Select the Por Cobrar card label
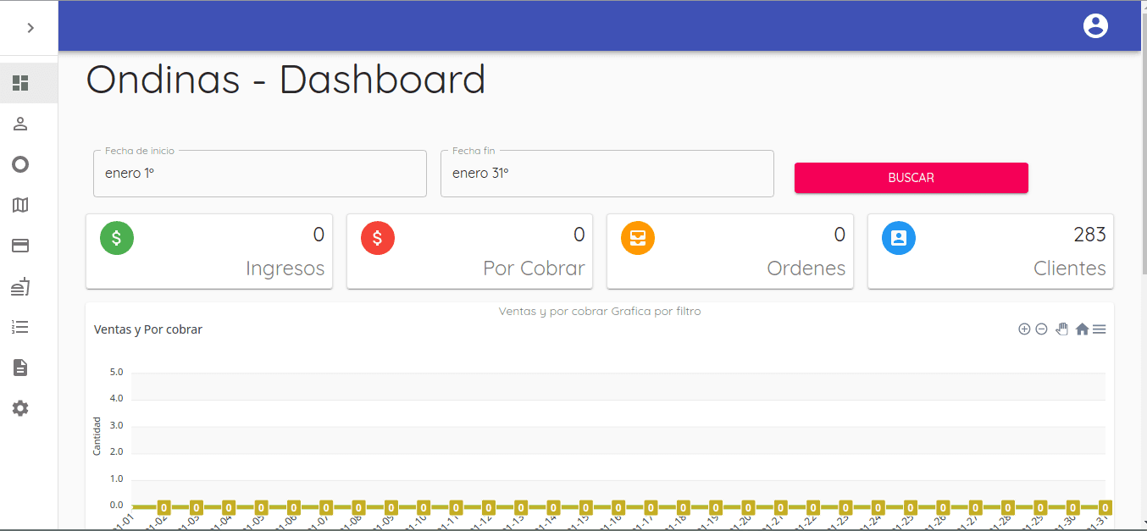The height and width of the screenshot is (531, 1147). 534,268
